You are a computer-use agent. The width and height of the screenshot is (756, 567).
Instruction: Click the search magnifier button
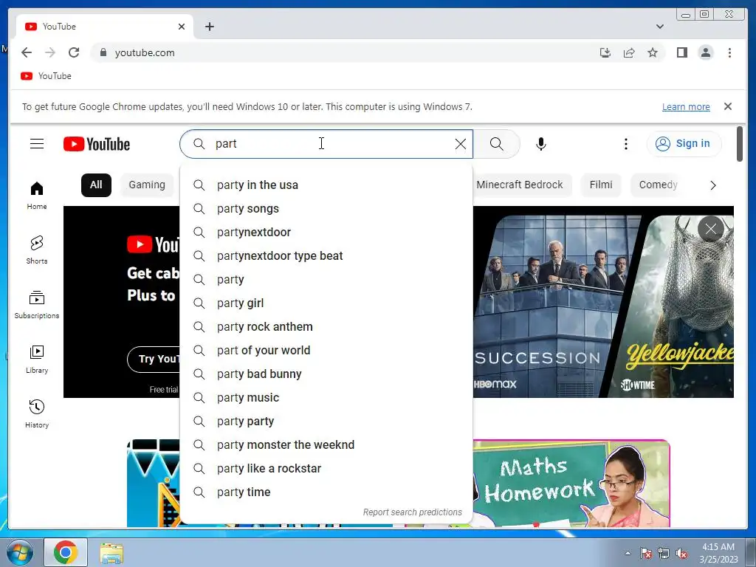(497, 144)
